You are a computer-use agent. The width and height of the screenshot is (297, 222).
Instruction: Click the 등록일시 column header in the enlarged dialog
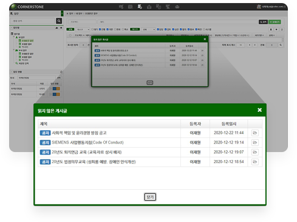[x=229, y=123]
